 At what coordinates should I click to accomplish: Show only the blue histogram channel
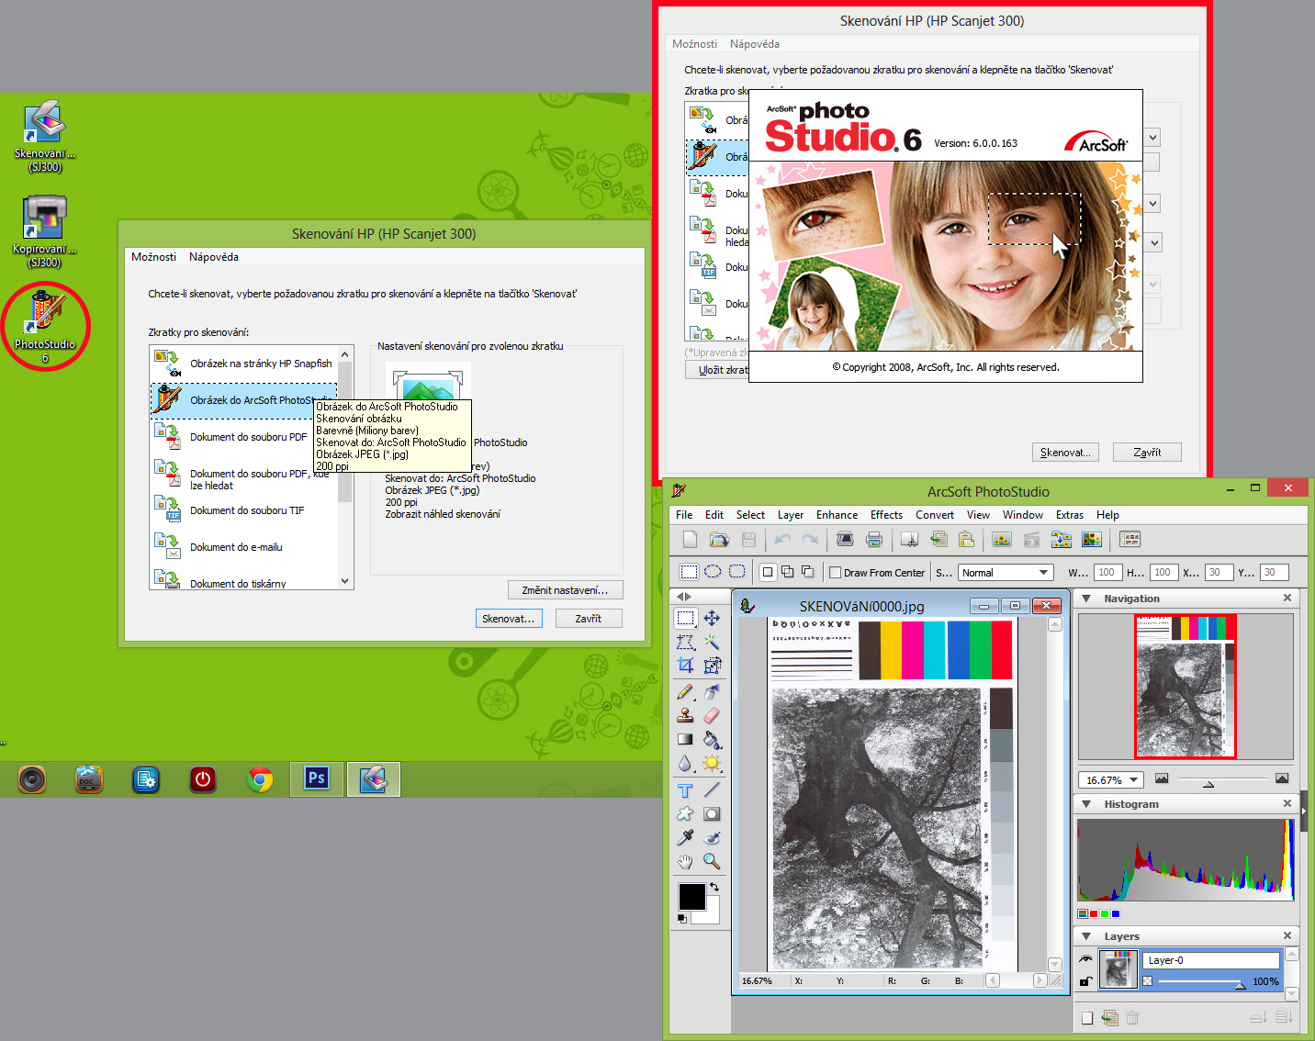pyautogui.click(x=1116, y=914)
